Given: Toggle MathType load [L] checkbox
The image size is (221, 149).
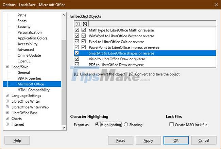Looking at the screenshot, I should pyautogui.click(x=77, y=30).
